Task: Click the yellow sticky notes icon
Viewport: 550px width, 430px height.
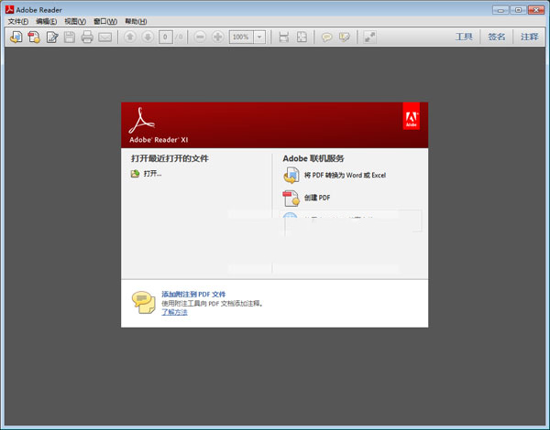Action: pos(144,302)
